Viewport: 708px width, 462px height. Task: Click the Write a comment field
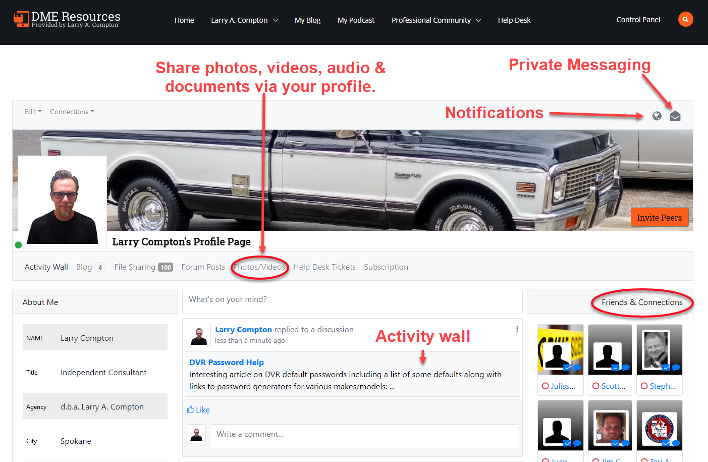pyautogui.click(x=363, y=434)
